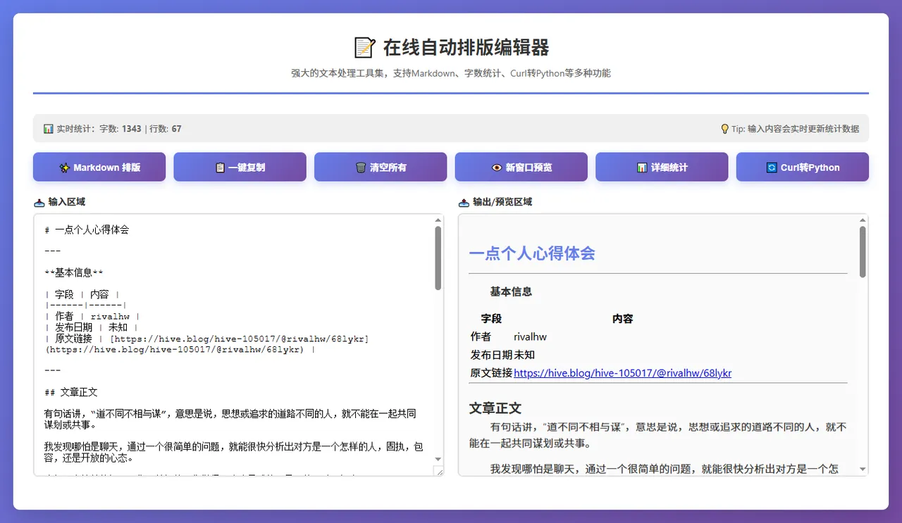The image size is (902, 523).
Task: Click the light bulb Tip icon
Action: point(724,129)
